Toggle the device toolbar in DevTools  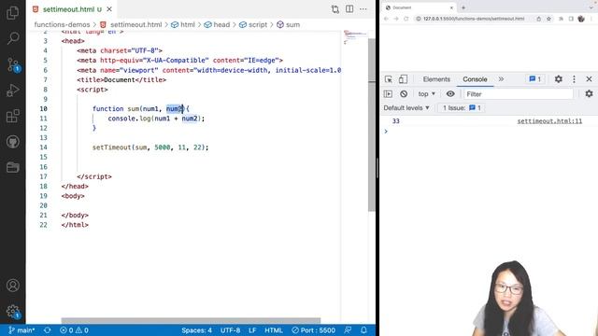click(x=403, y=79)
